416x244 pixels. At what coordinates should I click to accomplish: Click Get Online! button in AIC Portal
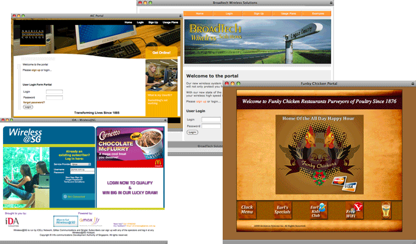[162, 52]
